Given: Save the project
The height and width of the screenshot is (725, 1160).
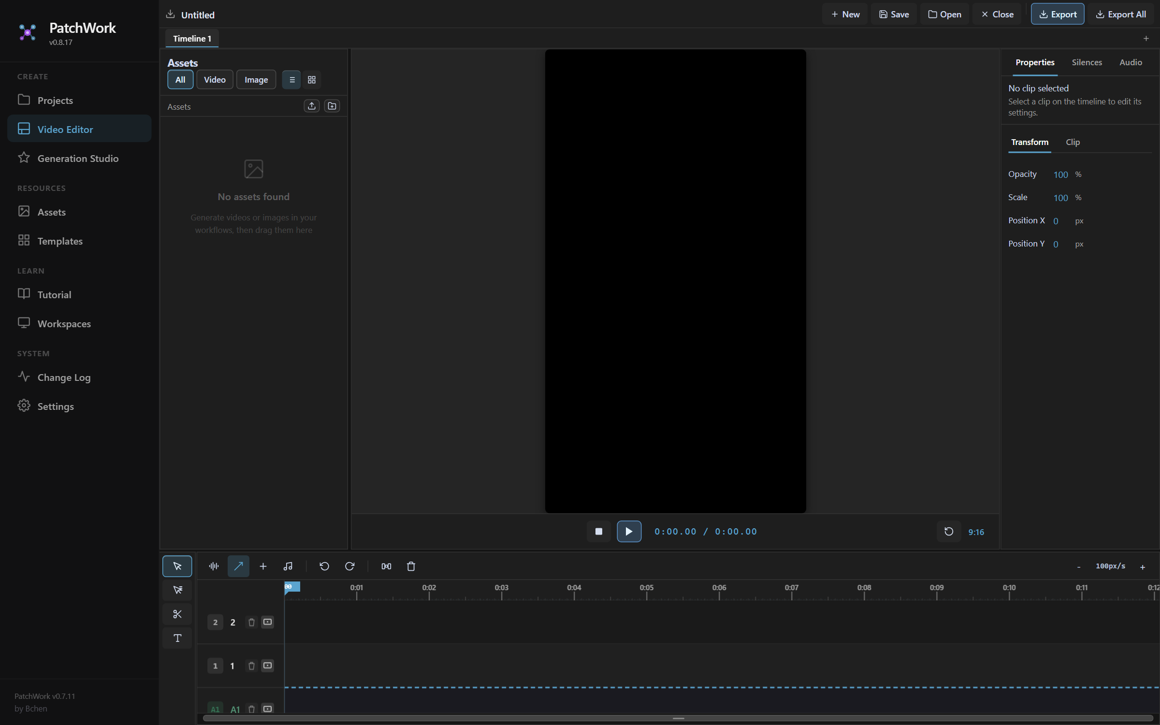Looking at the screenshot, I should point(894,14).
